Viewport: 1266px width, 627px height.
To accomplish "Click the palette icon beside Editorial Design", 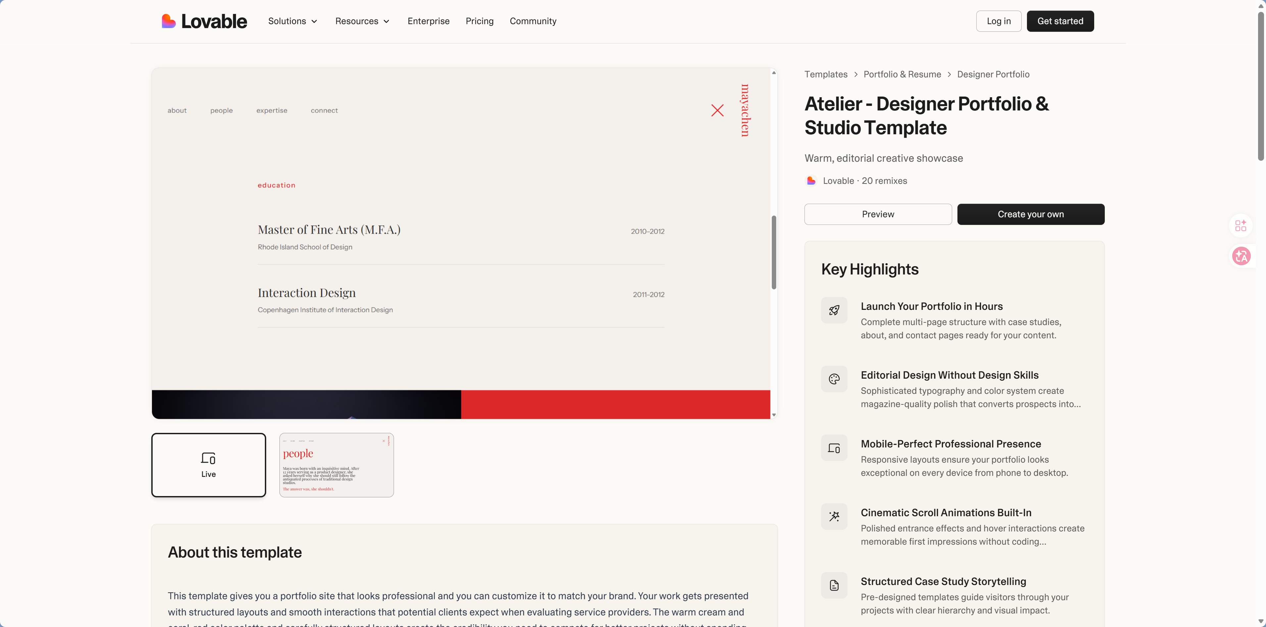I will tap(834, 379).
